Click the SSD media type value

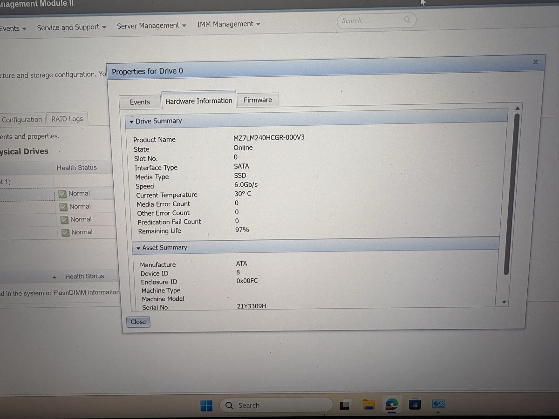240,176
